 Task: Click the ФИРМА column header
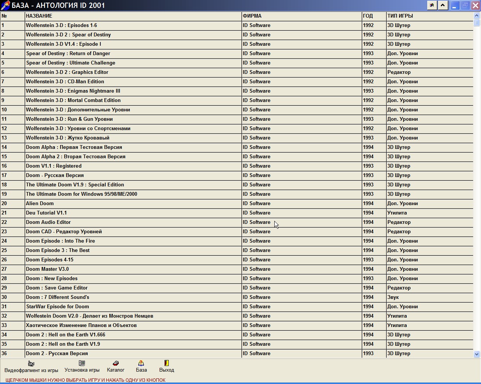click(302, 16)
